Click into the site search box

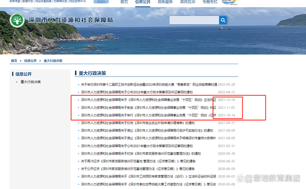[194, 20]
